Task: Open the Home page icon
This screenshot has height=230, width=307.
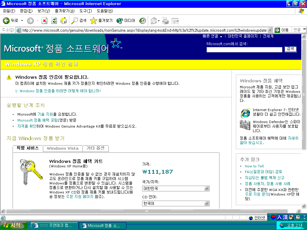Action: click(x=64, y=21)
